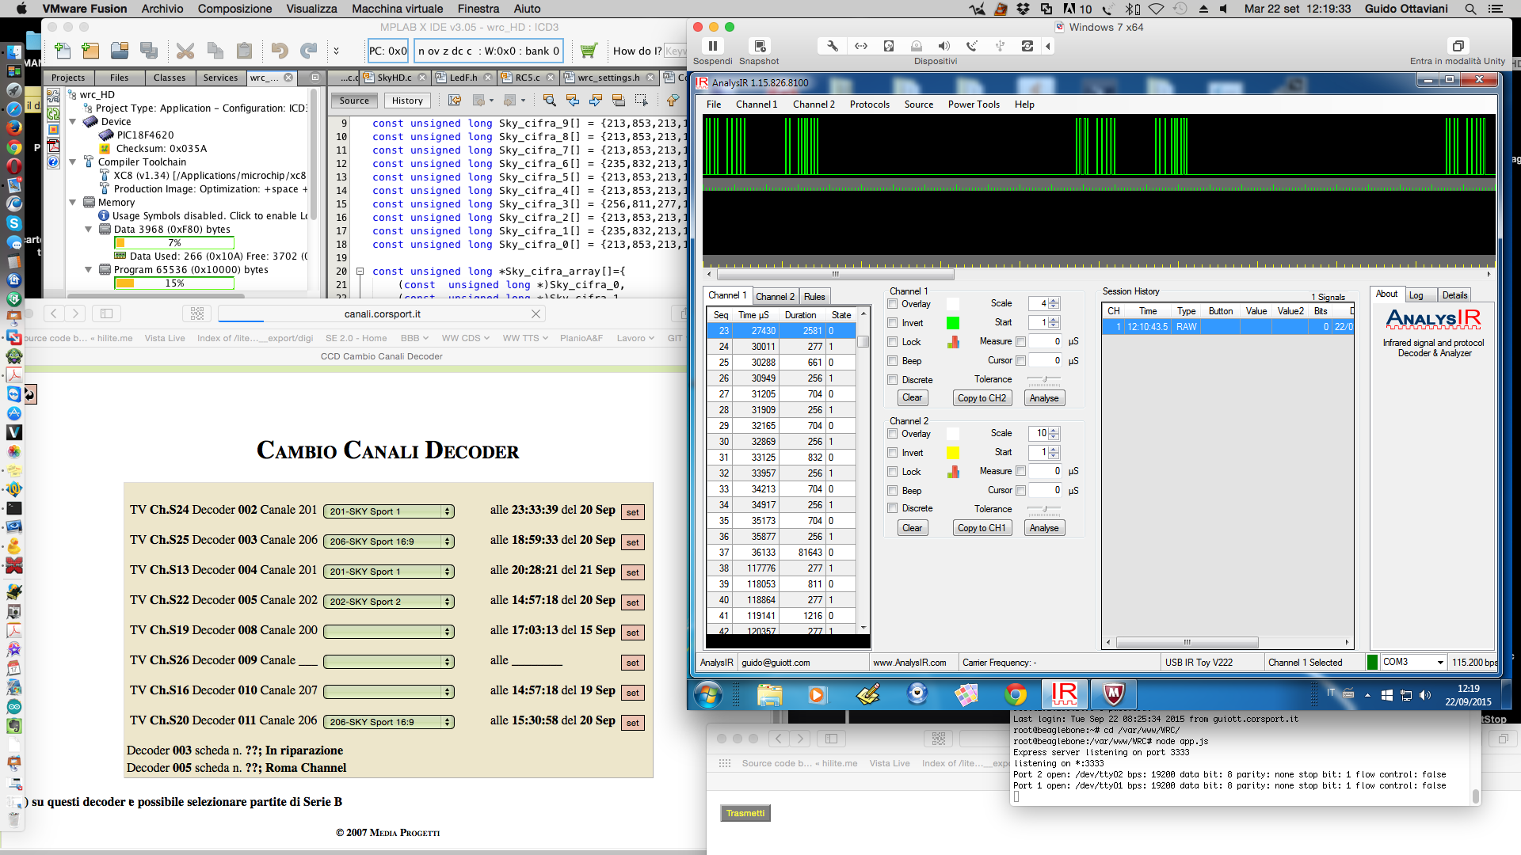Open Spotlight search in macOS menu bar
Viewport: 1521px width, 855px height.
(1470, 9)
